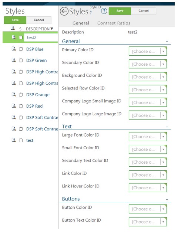Click Cancel in the left Styles list

pyautogui.click(x=39, y=20)
